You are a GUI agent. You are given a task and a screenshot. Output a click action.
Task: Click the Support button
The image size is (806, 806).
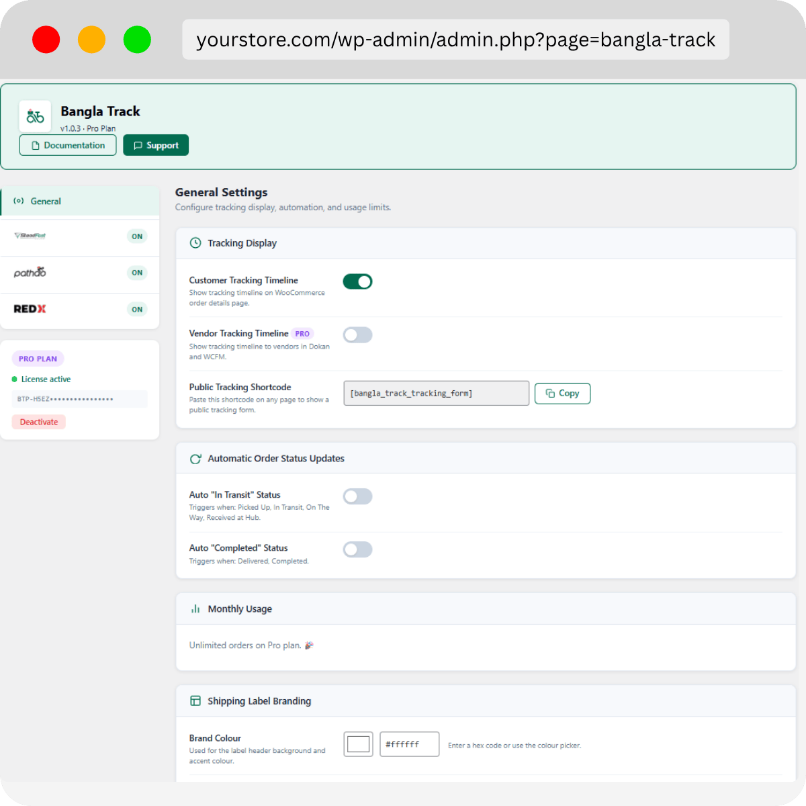point(156,145)
